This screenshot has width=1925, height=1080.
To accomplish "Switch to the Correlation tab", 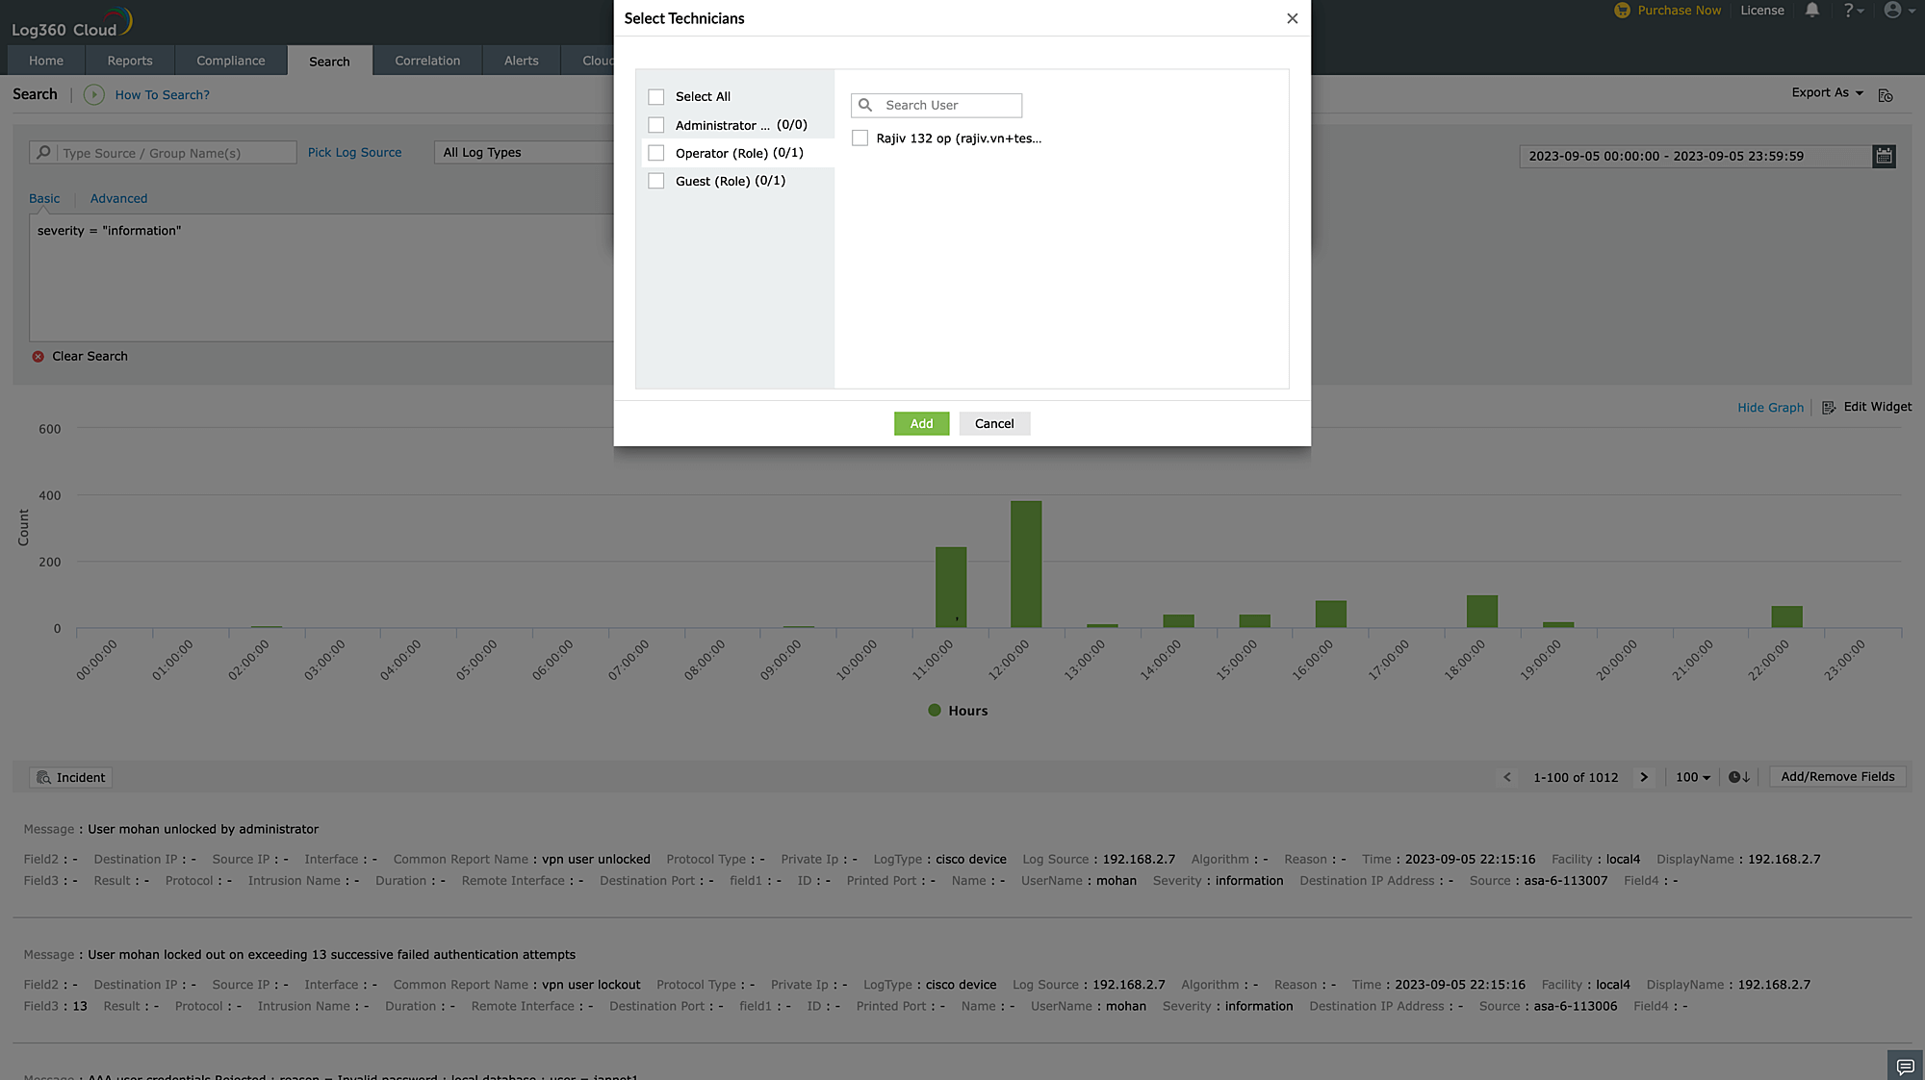I will point(427,61).
